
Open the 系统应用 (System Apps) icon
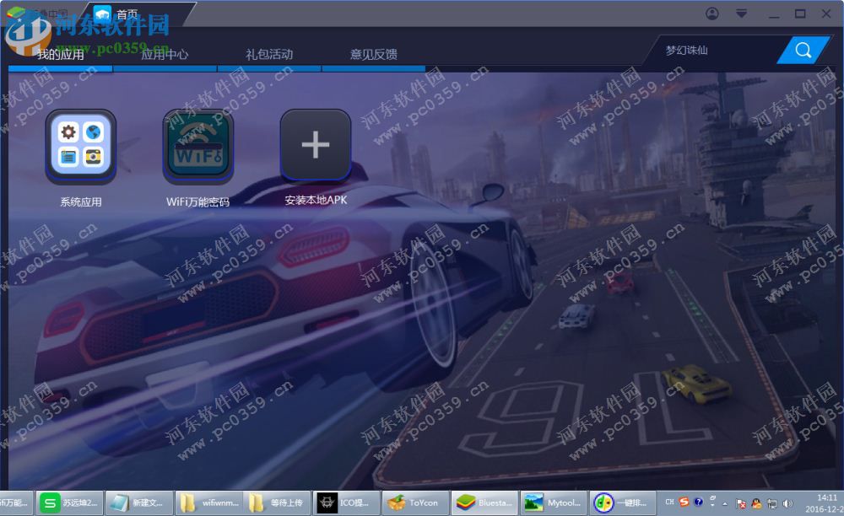coord(80,145)
